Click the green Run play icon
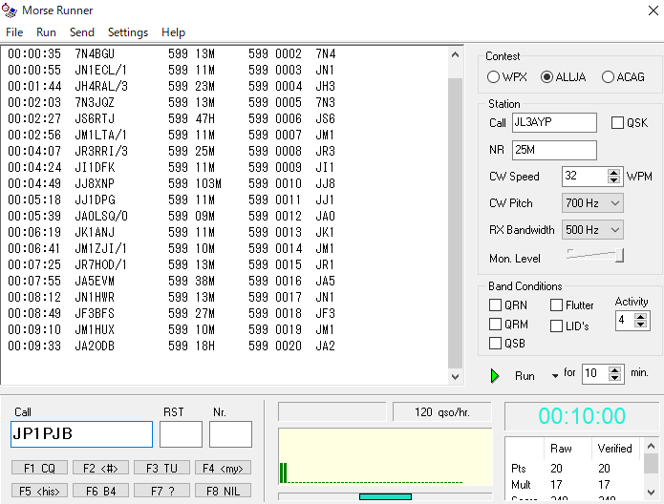Screen dimensions: 664x504 (x=495, y=375)
